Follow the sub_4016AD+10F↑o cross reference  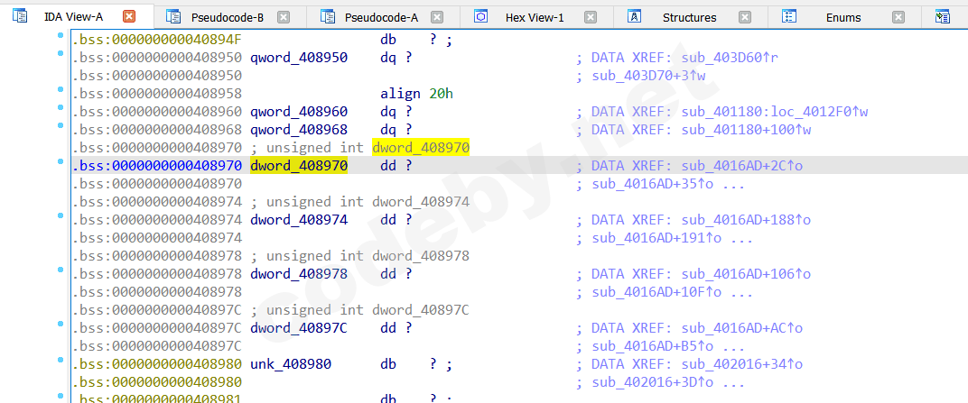pyautogui.click(x=656, y=292)
